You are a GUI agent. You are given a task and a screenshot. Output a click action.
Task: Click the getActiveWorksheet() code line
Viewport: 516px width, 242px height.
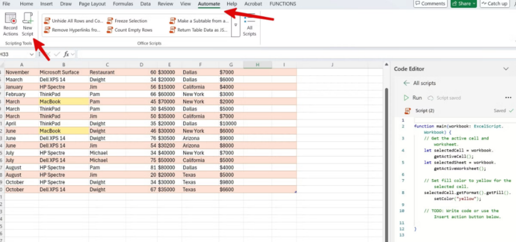pyautogui.click(x=460, y=168)
